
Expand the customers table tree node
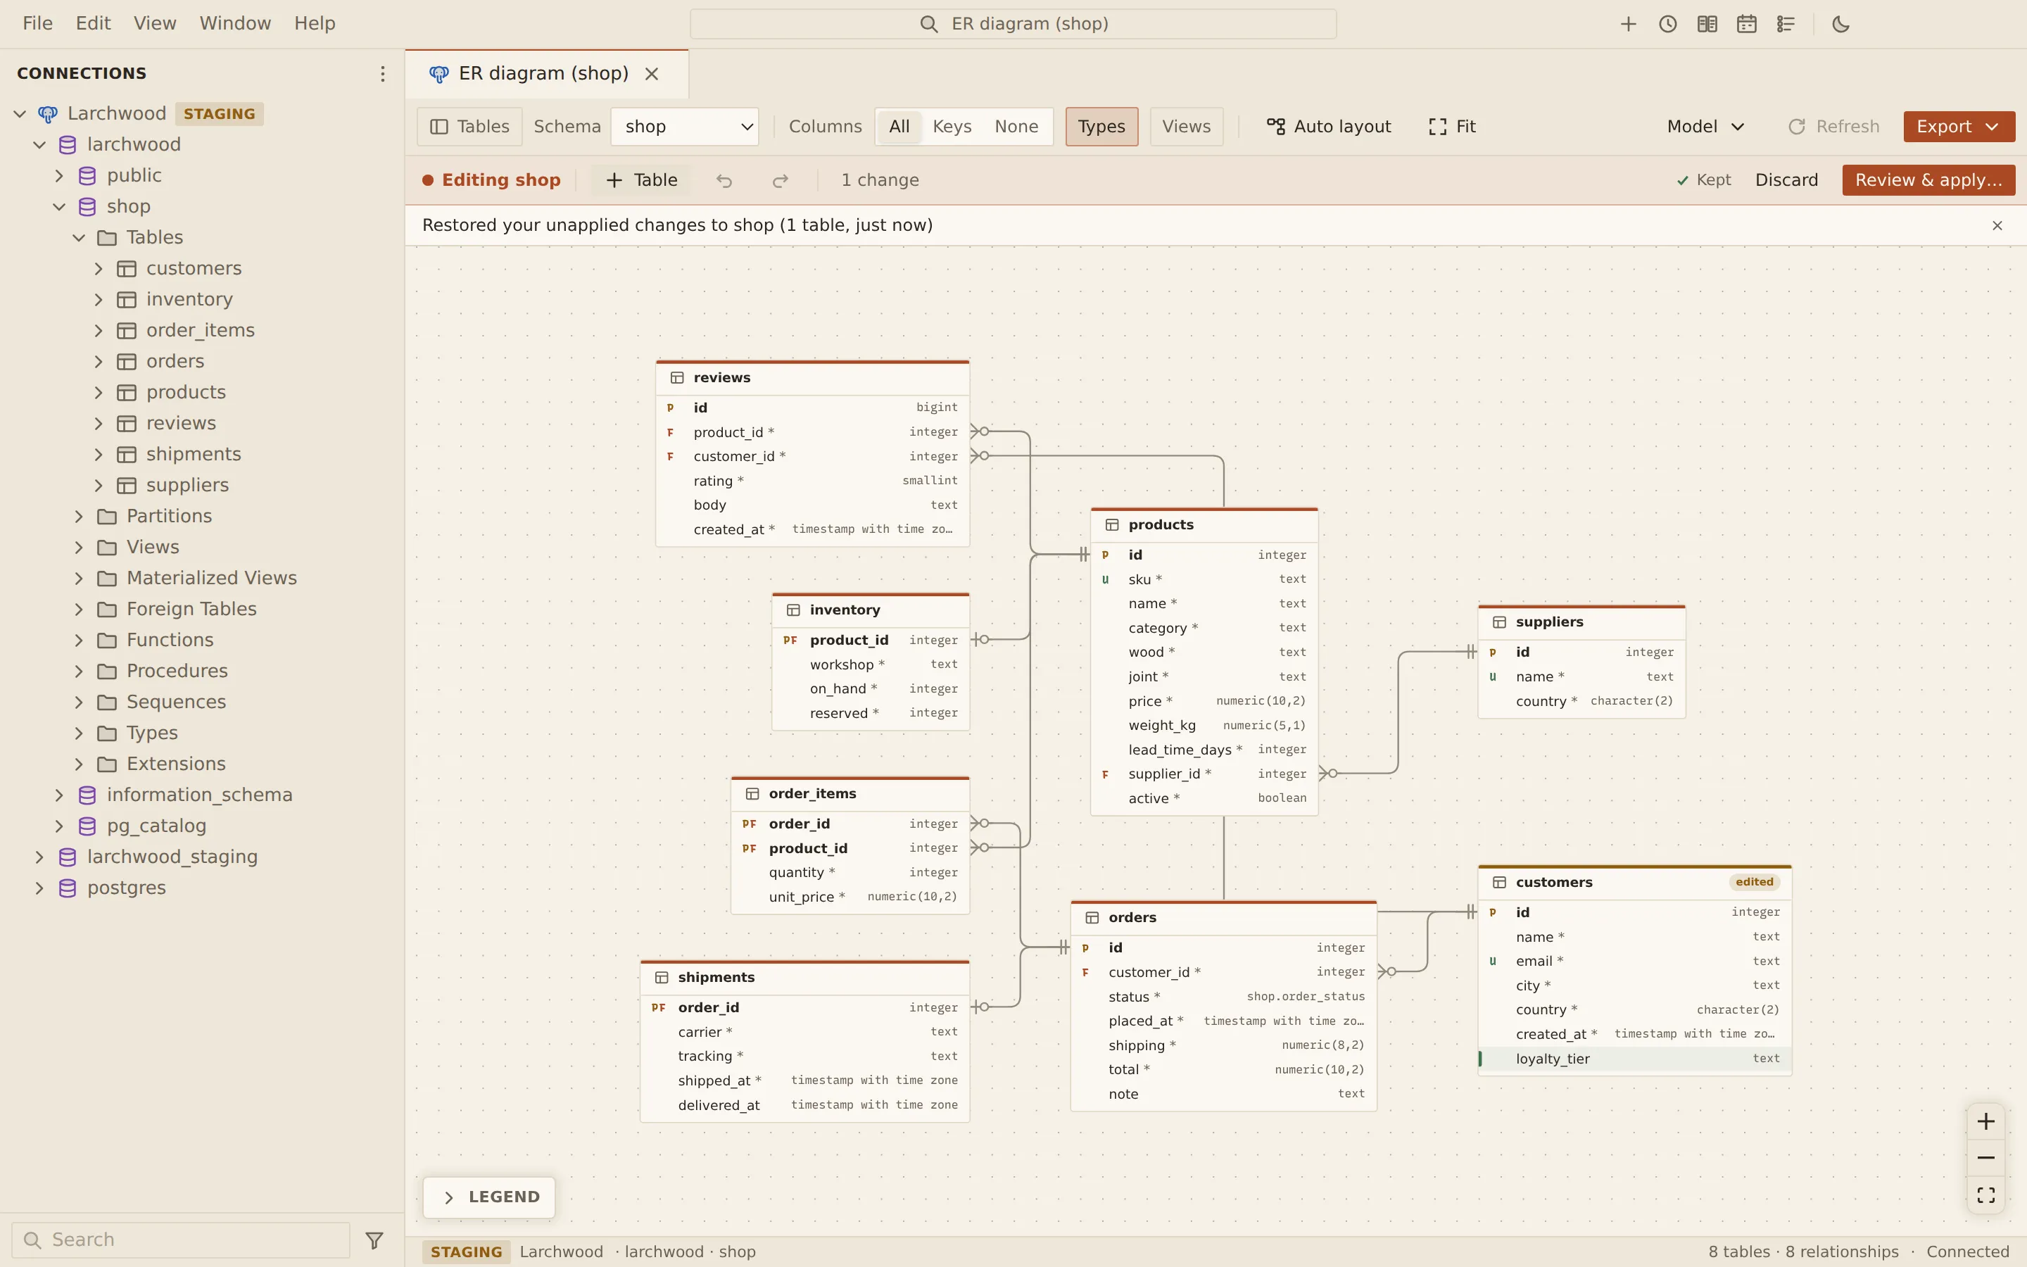click(x=99, y=269)
